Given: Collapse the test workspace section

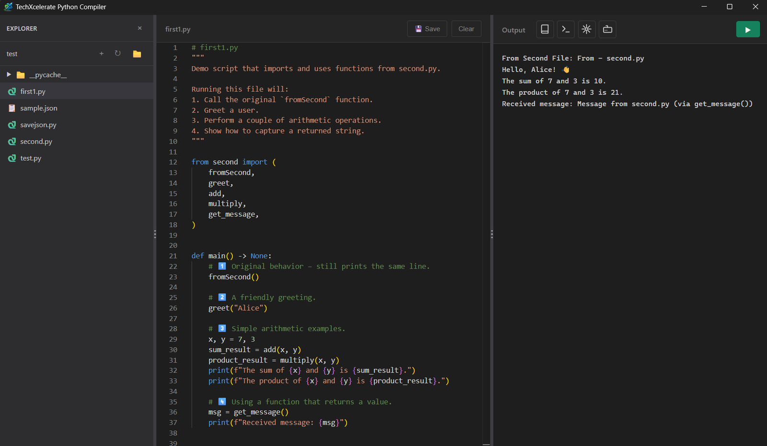Looking at the screenshot, I should point(12,54).
